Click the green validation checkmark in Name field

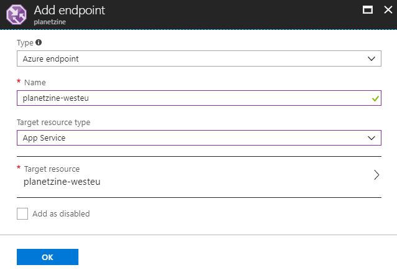pyautogui.click(x=375, y=98)
